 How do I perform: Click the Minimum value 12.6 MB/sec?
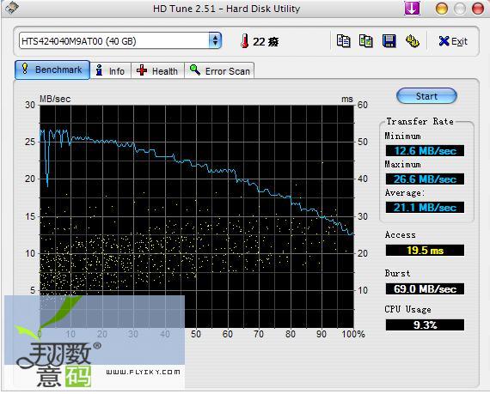point(425,151)
